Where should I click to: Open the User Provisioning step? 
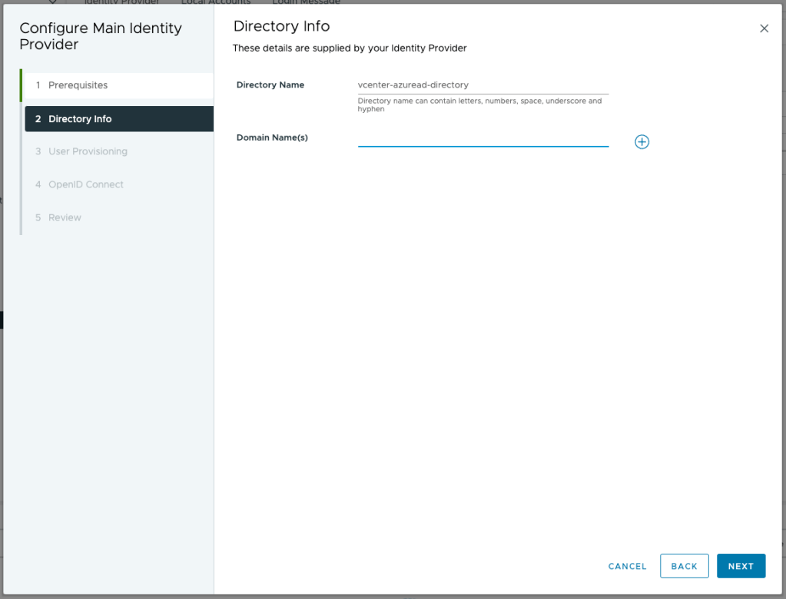point(88,151)
